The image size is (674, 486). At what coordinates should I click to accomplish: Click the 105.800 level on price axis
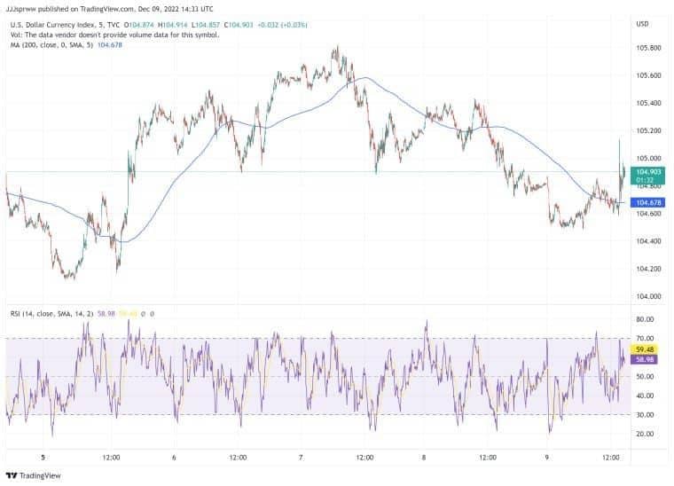[649, 48]
